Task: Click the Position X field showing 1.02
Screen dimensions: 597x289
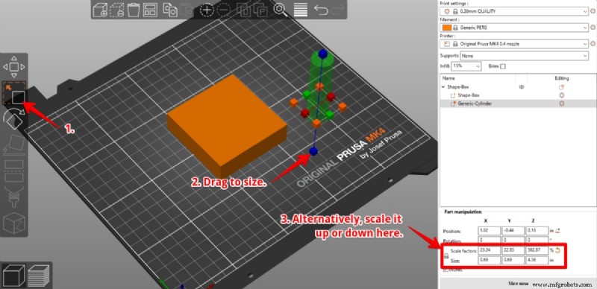Action: click(x=490, y=230)
